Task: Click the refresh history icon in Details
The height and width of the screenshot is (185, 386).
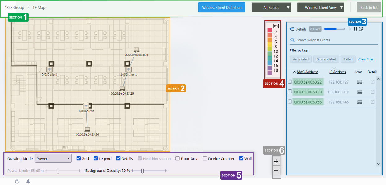Action: pyautogui.click(x=361, y=29)
